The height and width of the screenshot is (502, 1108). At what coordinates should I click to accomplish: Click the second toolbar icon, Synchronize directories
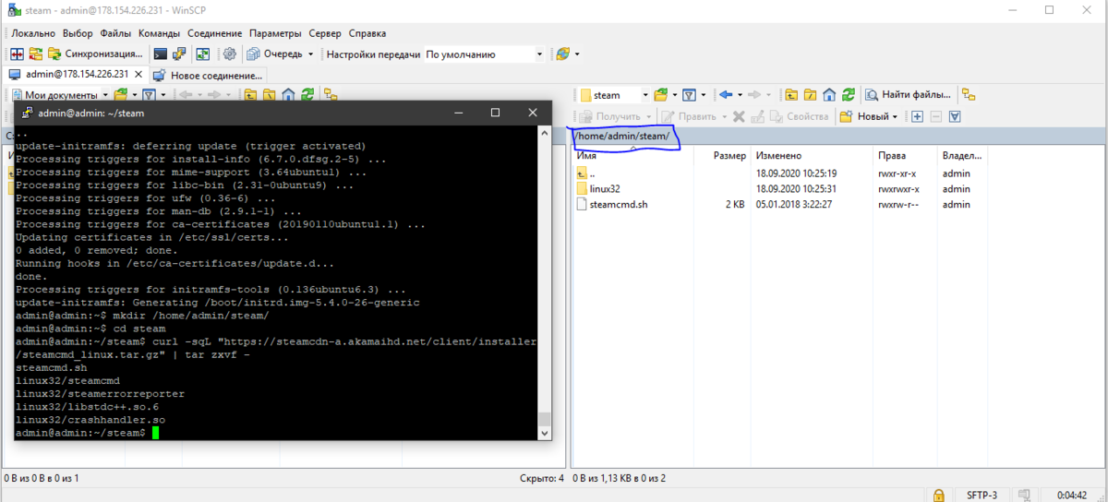(x=35, y=54)
